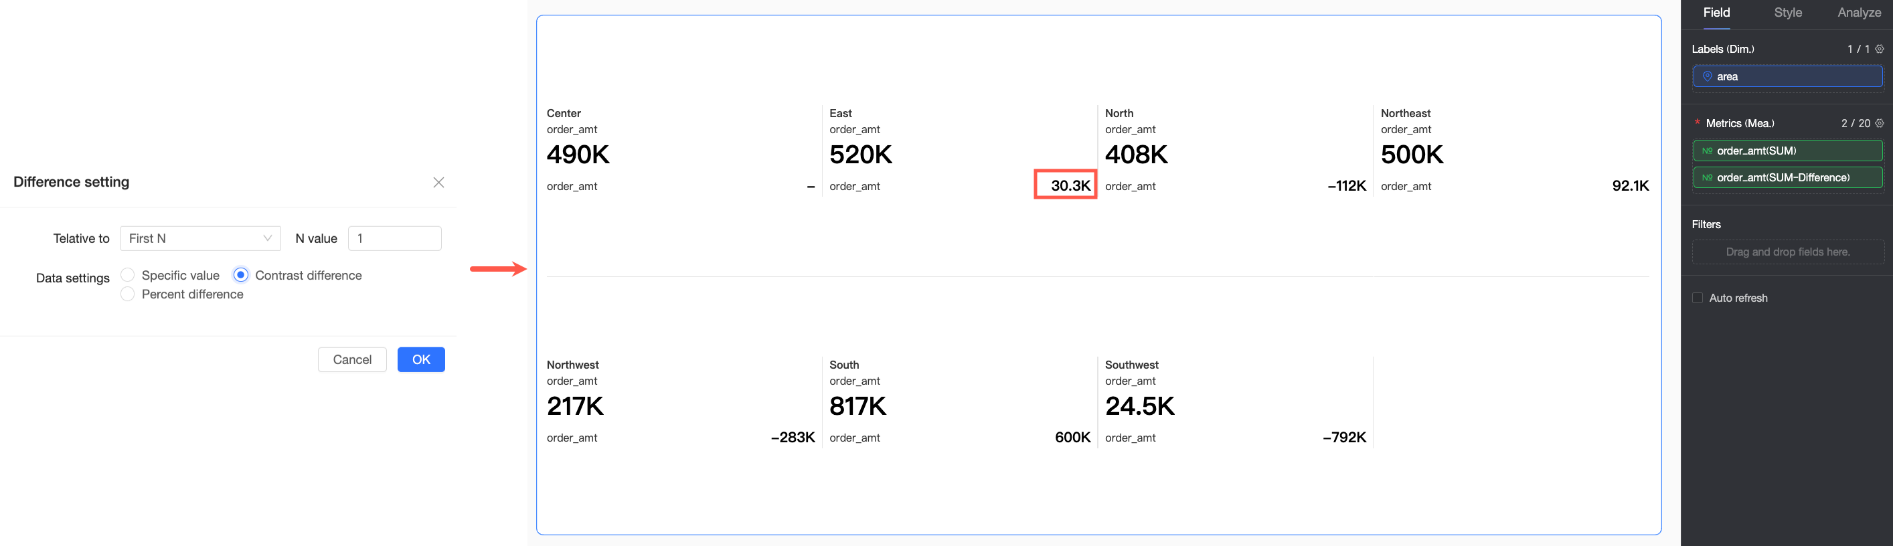Select the order_amt(SUM-Difference) metric field

(1787, 178)
